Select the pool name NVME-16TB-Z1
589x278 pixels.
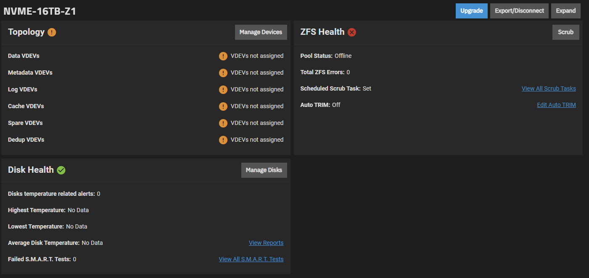click(40, 11)
